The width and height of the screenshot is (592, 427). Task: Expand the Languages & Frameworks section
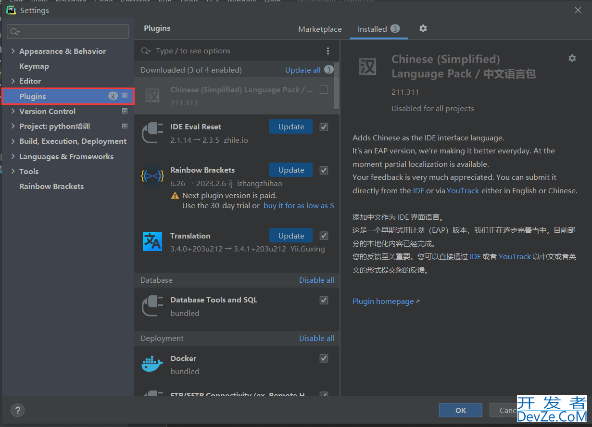tap(13, 157)
